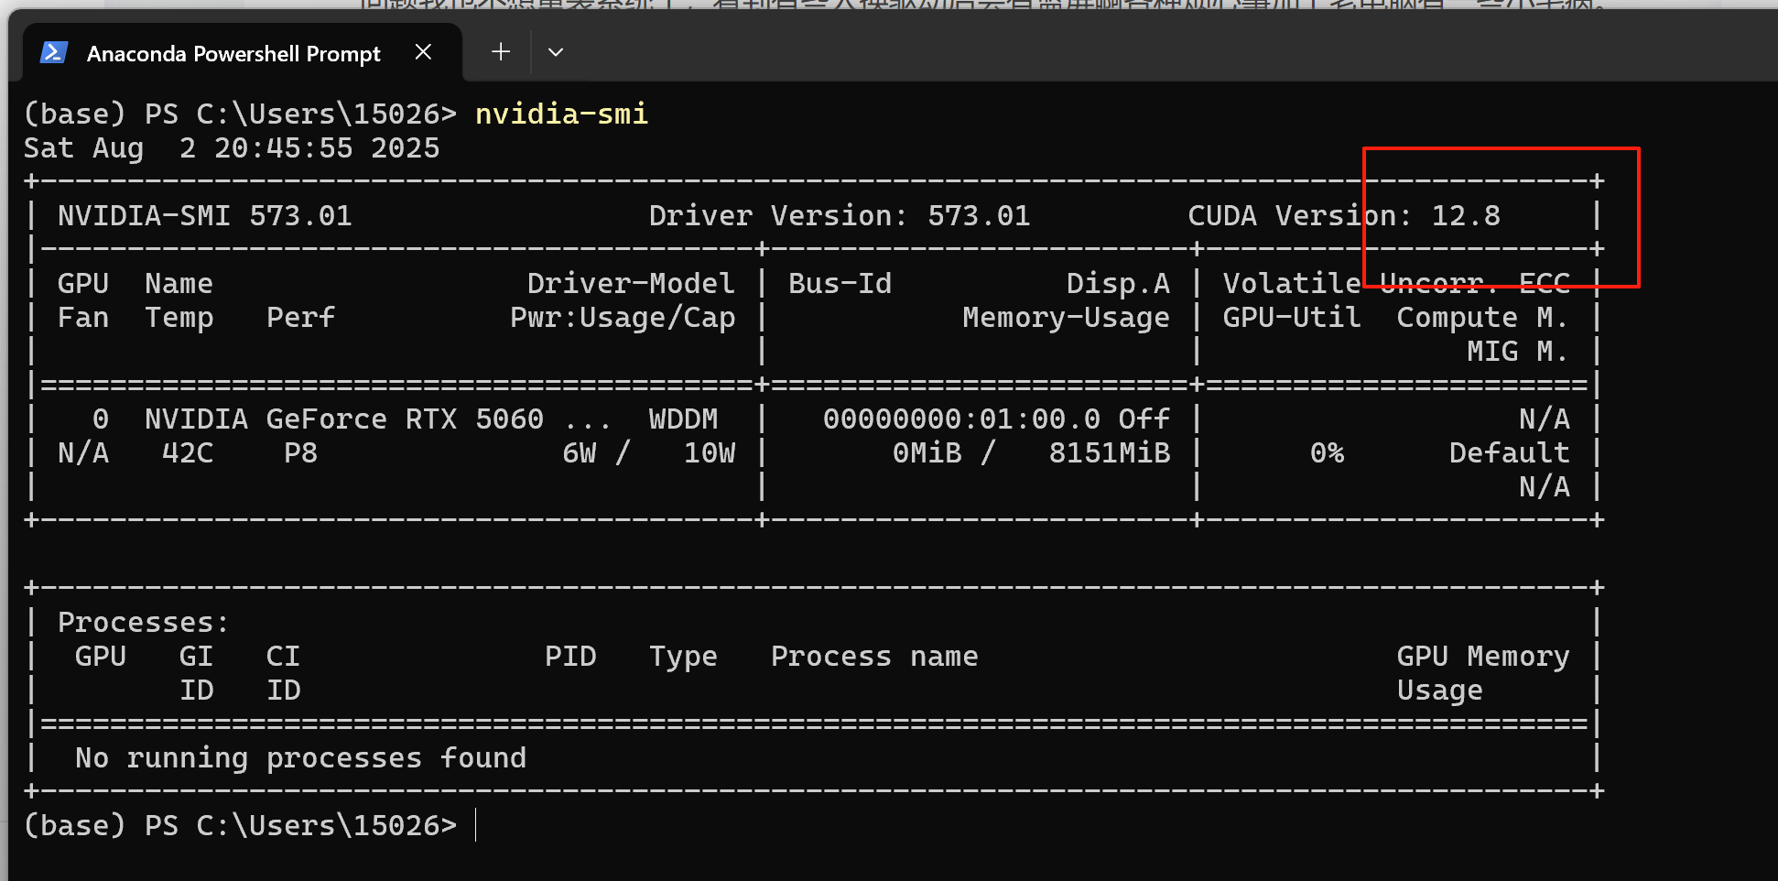Open a new terminal tab with plus button
This screenshot has width=1778, height=881.
pos(501,52)
